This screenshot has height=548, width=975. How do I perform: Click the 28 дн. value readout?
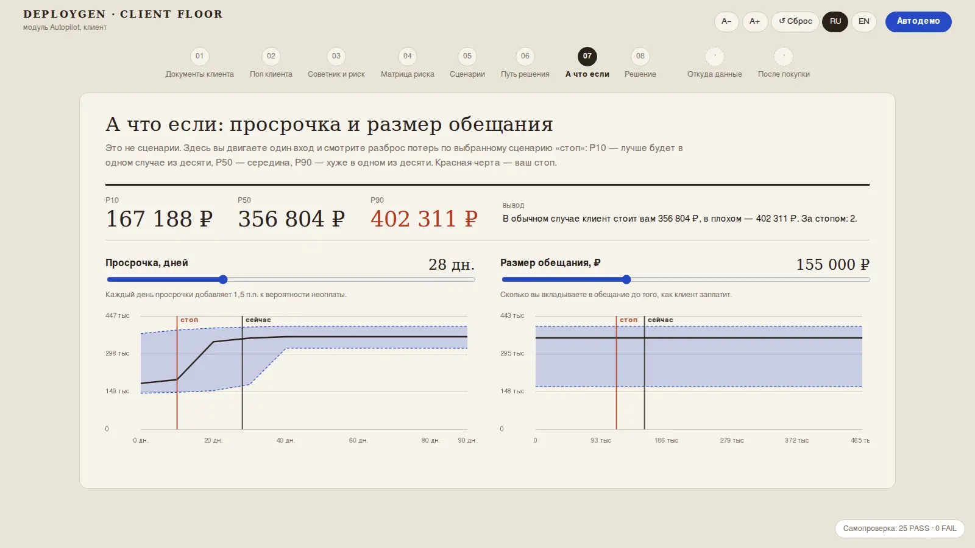pyautogui.click(x=451, y=264)
